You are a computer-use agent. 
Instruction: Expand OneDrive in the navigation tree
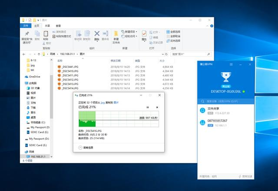[x=23, y=77]
